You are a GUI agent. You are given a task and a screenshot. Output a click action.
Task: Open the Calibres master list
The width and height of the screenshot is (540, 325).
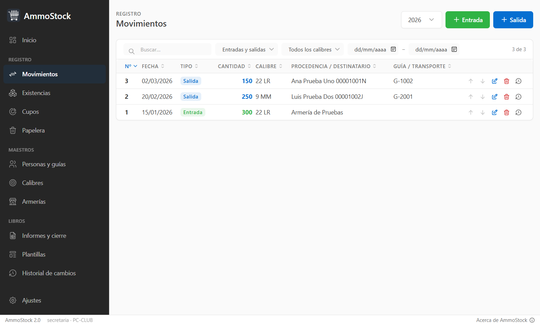click(55, 183)
